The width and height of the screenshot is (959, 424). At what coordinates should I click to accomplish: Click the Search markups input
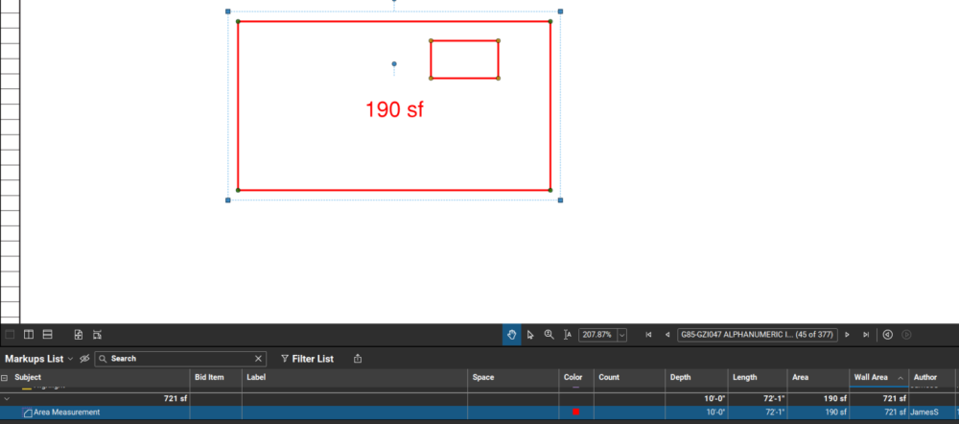coord(180,359)
